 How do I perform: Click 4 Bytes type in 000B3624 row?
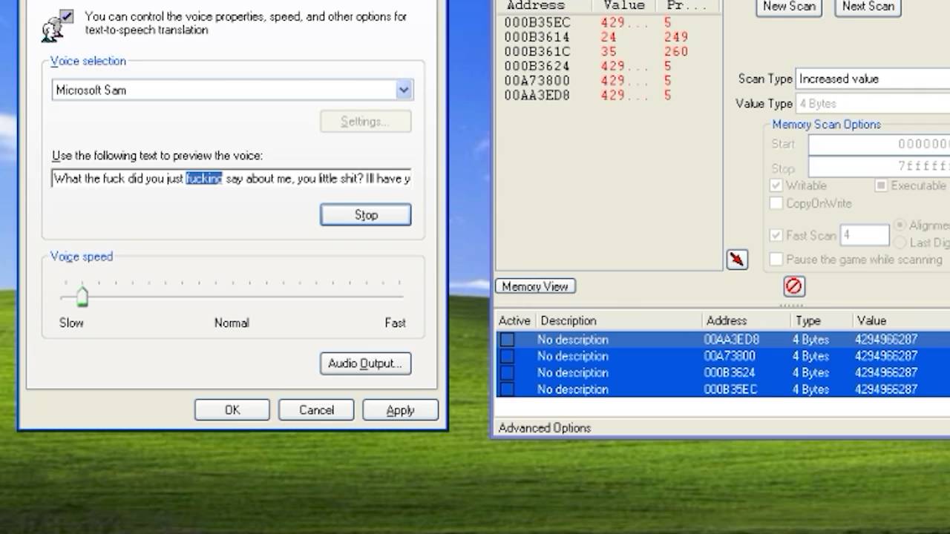(x=810, y=372)
